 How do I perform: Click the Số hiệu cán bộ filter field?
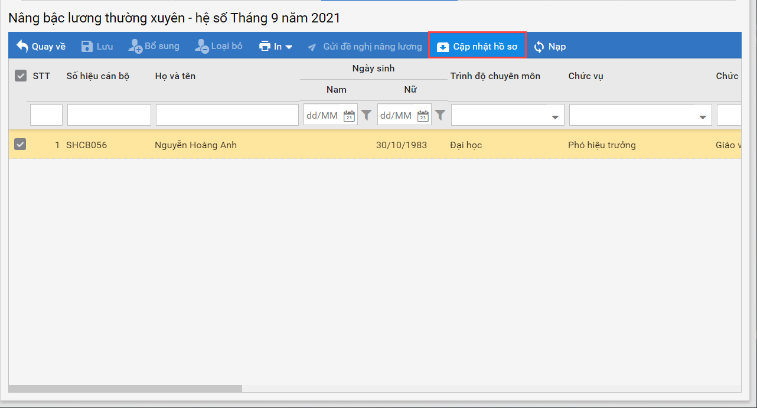tap(109, 115)
